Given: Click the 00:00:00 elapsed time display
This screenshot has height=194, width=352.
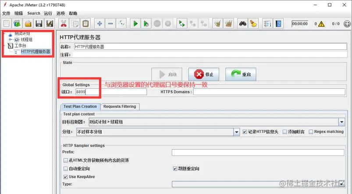Looking at the screenshot, I should (300, 24).
